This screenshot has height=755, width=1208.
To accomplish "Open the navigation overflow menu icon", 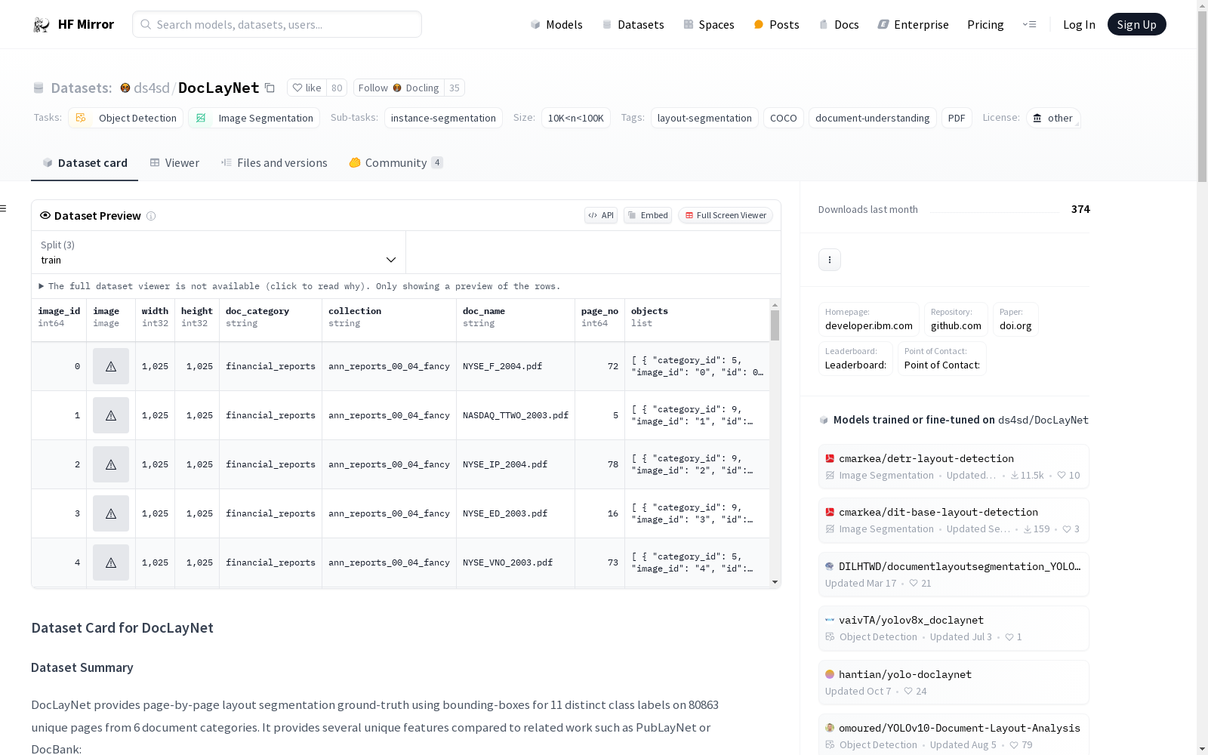I will tap(1029, 24).
